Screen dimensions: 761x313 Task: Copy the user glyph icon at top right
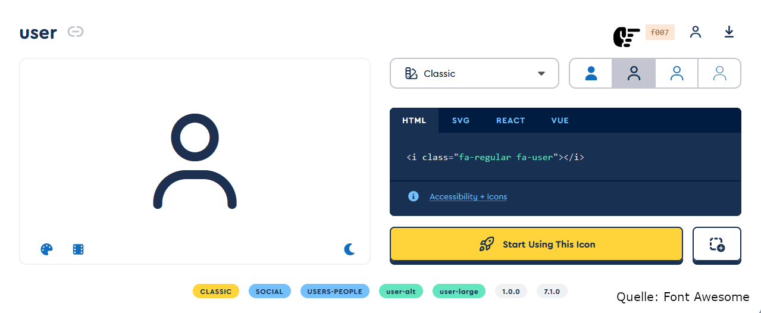695,32
